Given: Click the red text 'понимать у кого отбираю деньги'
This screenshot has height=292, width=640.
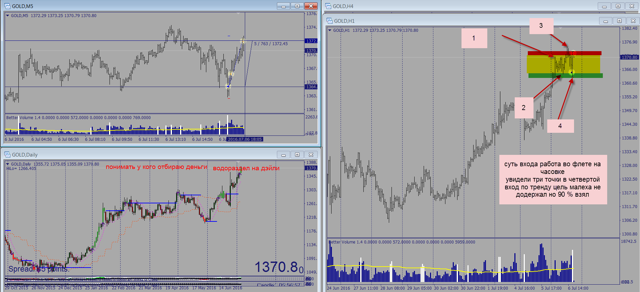Looking at the screenshot, I should pos(156,167).
